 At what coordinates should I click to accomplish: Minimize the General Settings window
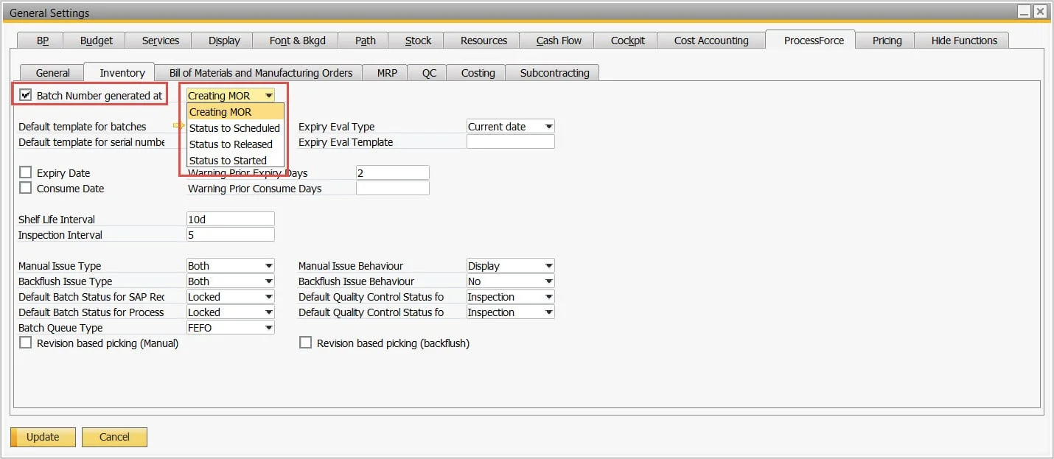pos(1024,11)
